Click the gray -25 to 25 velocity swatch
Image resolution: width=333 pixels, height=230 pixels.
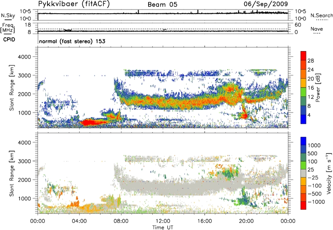click(x=303, y=173)
